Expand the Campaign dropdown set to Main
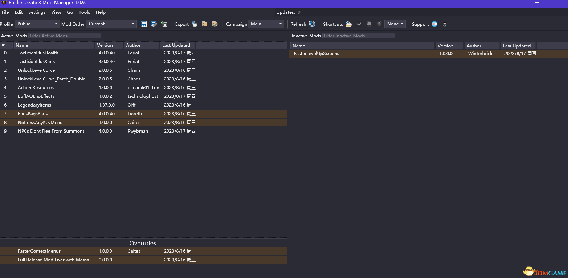The height and width of the screenshot is (278, 568). [x=266, y=24]
